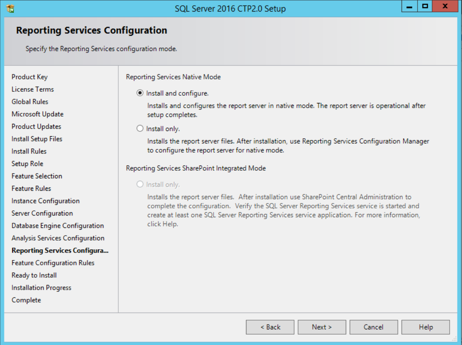The width and height of the screenshot is (462, 345).
Task: Select the Global Rules step
Action: [x=30, y=102]
